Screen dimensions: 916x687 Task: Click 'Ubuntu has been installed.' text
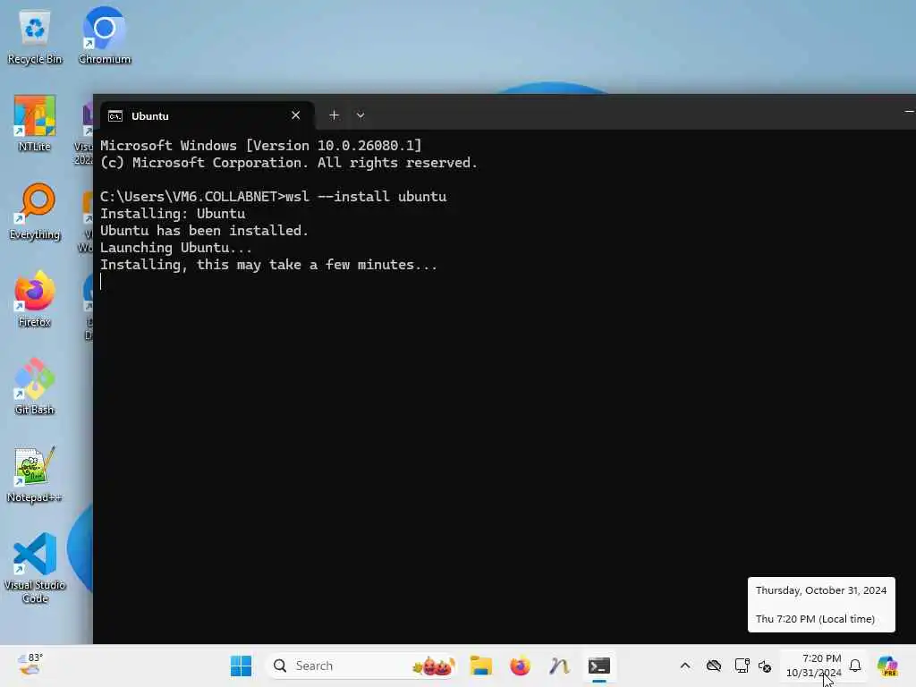tap(204, 230)
